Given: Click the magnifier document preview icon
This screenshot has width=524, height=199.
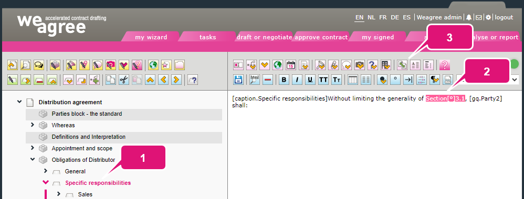Looking at the screenshot, I should point(26,64).
